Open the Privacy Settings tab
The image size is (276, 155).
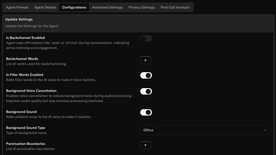pyautogui.click(x=142, y=7)
